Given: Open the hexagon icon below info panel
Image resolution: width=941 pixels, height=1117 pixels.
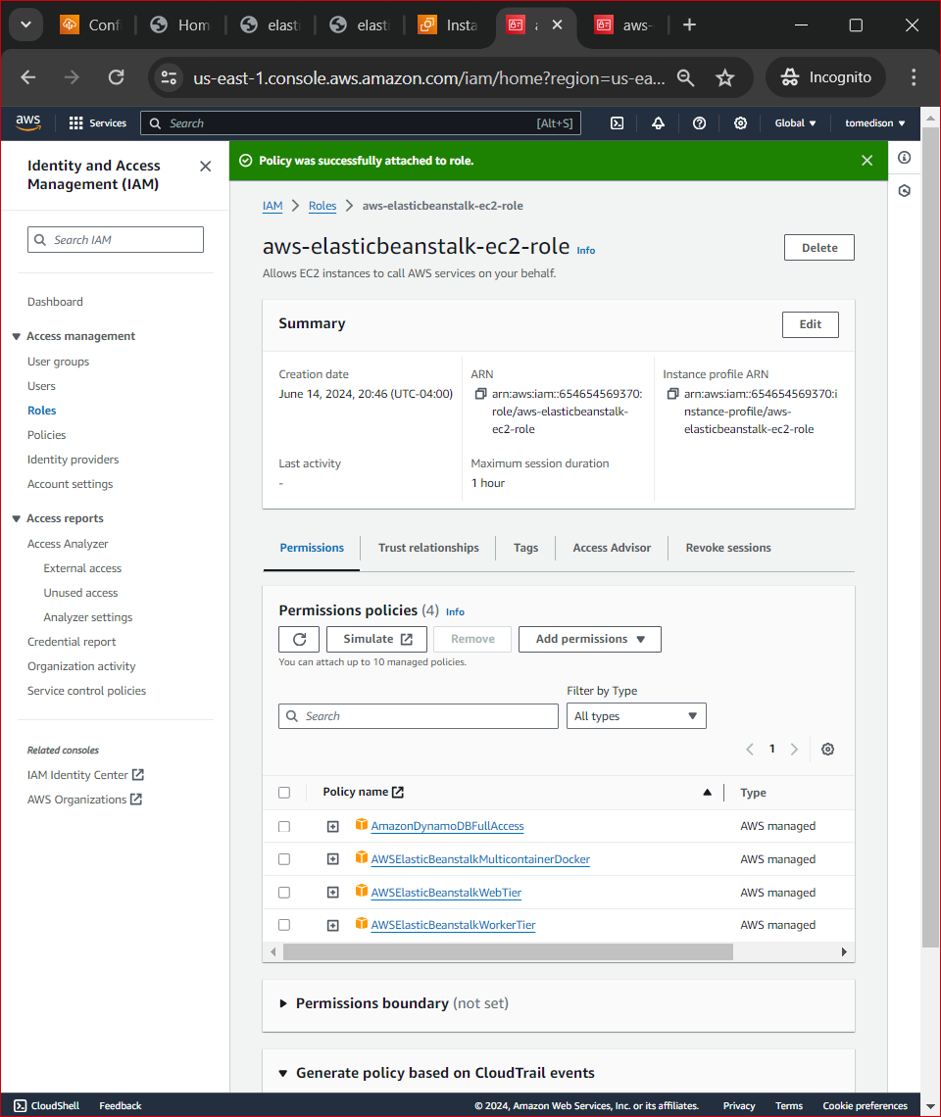Looking at the screenshot, I should coord(904,191).
